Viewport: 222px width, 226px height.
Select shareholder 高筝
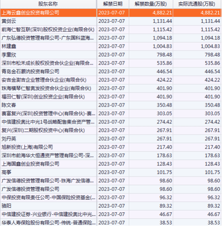coord(6,172)
